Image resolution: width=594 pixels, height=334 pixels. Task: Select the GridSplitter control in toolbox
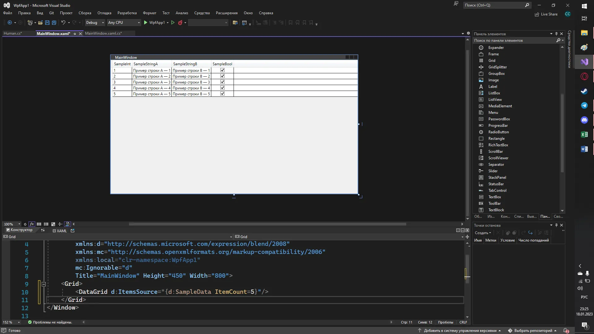point(497,67)
